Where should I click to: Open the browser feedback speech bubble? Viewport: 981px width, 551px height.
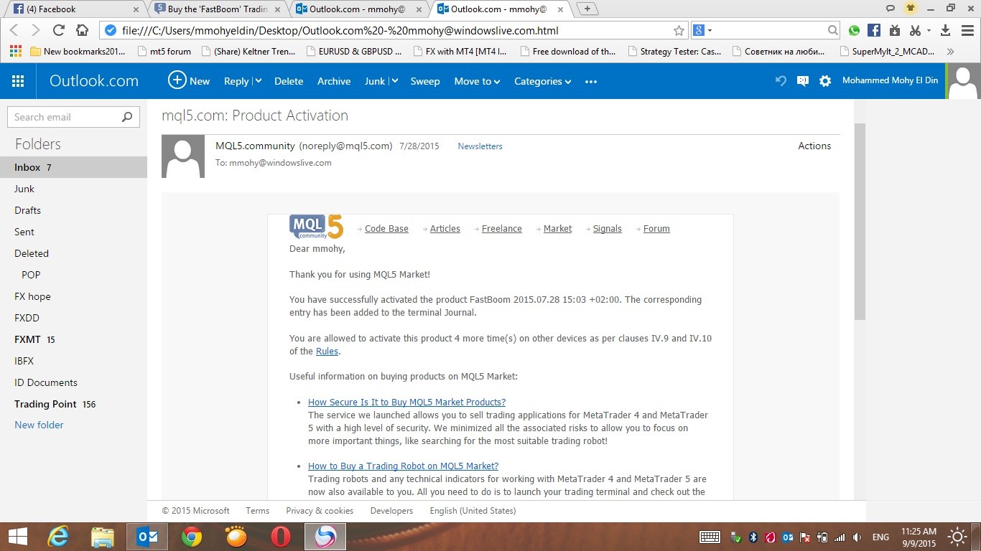click(891, 8)
